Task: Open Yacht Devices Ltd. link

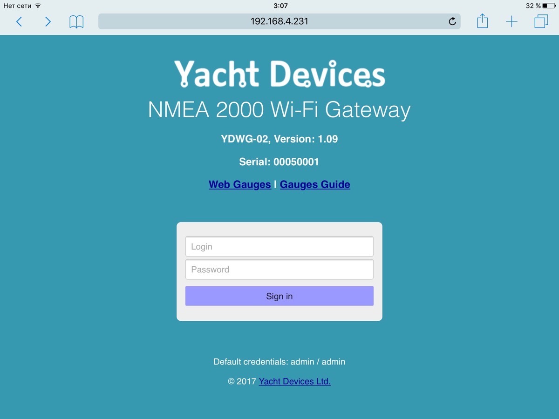Action: pyautogui.click(x=295, y=381)
